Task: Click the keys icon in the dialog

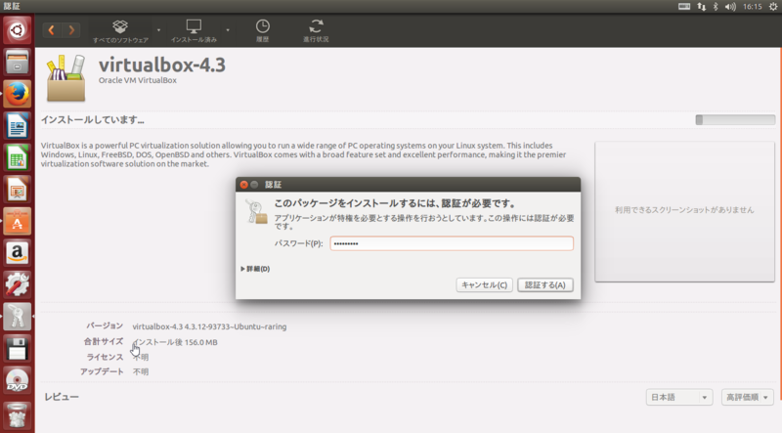Action: pyautogui.click(x=256, y=211)
